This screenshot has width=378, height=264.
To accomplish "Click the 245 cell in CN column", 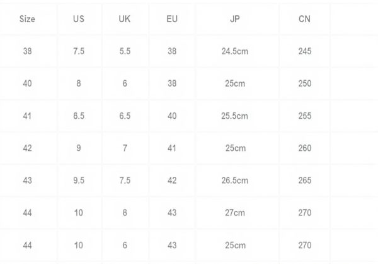I will [304, 51].
